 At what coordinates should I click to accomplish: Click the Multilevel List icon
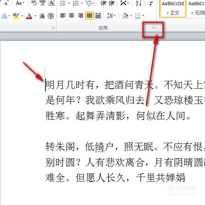(88, 3)
